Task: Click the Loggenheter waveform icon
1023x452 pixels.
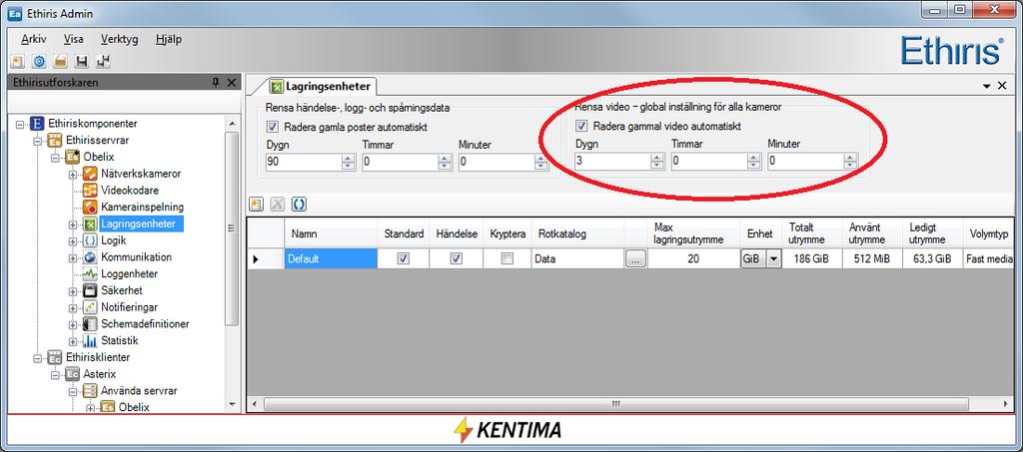Action: pyautogui.click(x=90, y=274)
